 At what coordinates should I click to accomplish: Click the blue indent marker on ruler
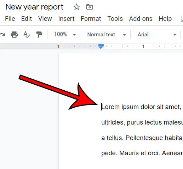point(101,47)
